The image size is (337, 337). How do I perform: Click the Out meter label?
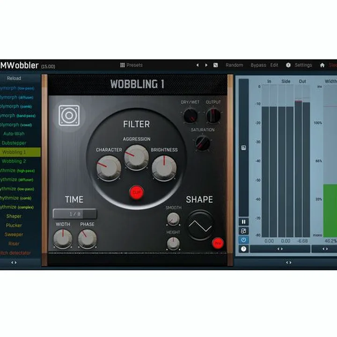pyautogui.click(x=302, y=81)
